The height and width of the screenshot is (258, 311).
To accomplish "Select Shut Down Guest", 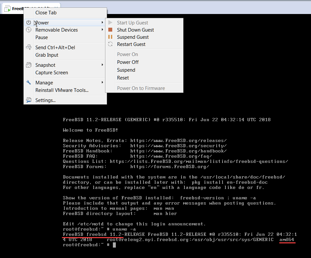I will (x=135, y=30).
